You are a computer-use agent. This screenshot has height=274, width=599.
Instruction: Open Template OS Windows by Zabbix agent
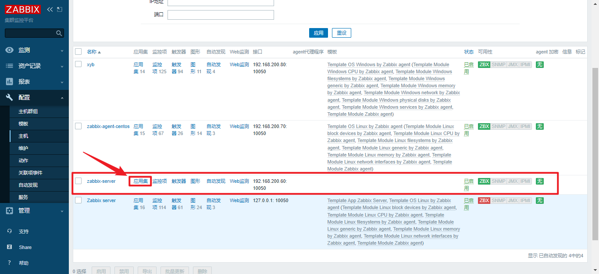[x=369, y=64]
